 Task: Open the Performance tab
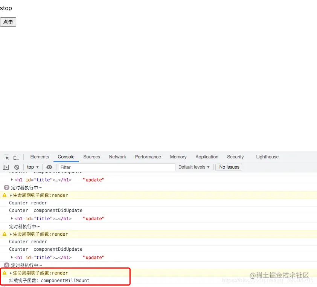pyautogui.click(x=148, y=157)
